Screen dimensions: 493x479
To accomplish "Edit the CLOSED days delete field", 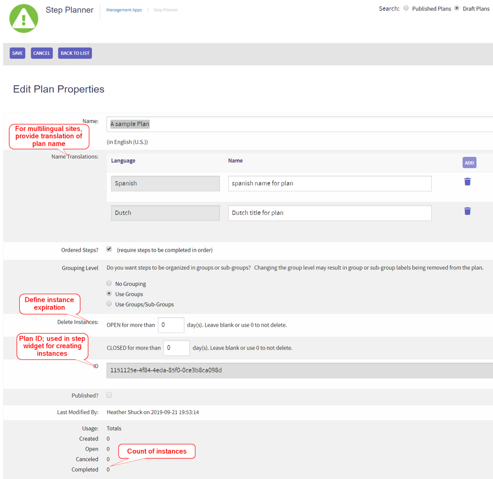I will click(x=176, y=348).
